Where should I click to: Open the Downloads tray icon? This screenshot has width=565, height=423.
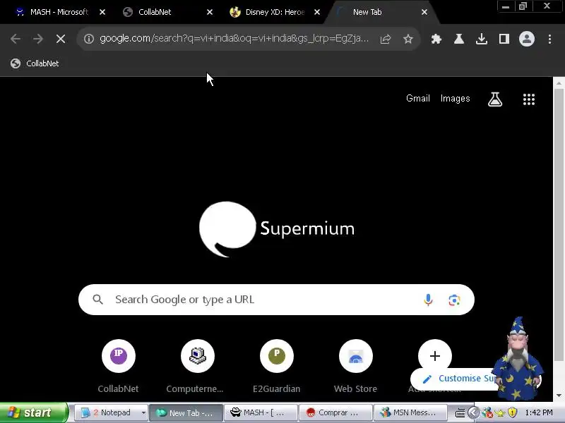tap(482, 39)
